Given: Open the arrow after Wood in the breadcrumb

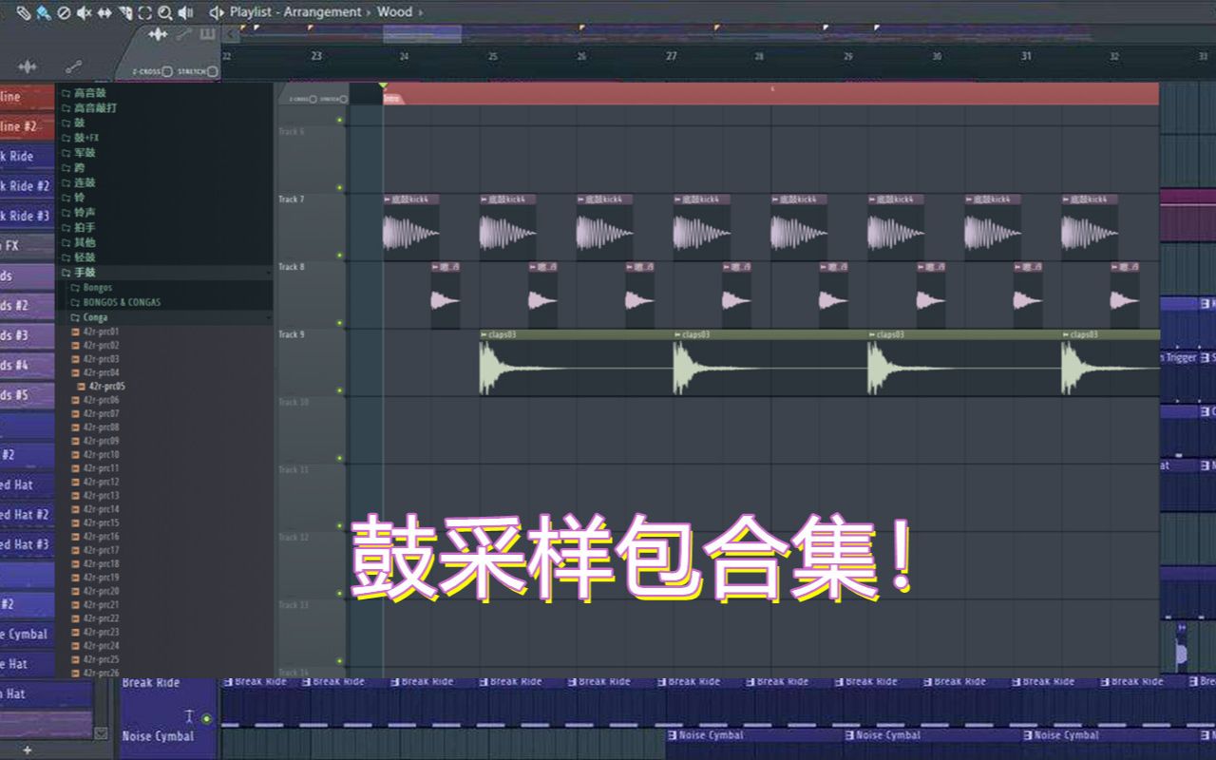Looking at the screenshot, I should [421, 12].
